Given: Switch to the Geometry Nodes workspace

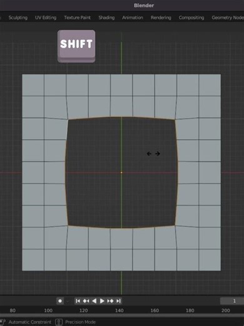Looking at the screenshot, I should (227, 18).
